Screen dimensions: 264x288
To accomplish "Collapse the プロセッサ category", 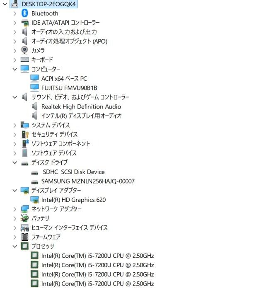I will pos(15,246).
